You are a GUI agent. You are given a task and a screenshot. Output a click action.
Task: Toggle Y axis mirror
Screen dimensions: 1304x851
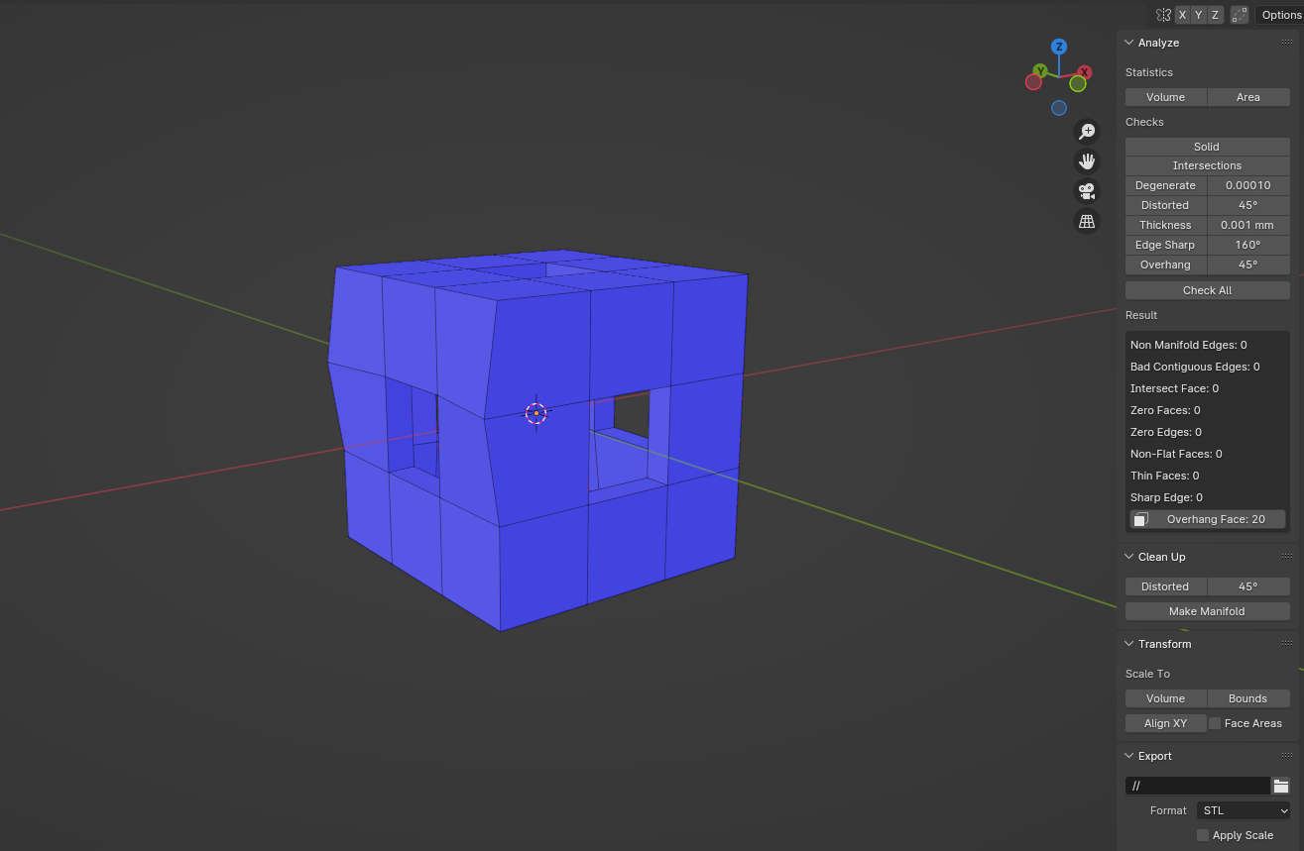pyautogui.click(x=1198, y=15)
